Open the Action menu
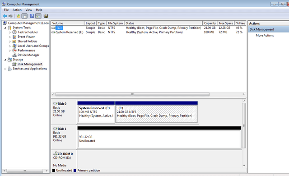The image size is (289, 176). pos(17,10)
